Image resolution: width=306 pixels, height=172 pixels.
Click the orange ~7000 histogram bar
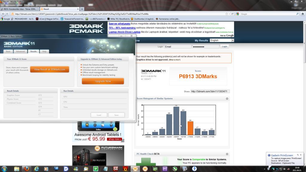[x=190, y=128]
